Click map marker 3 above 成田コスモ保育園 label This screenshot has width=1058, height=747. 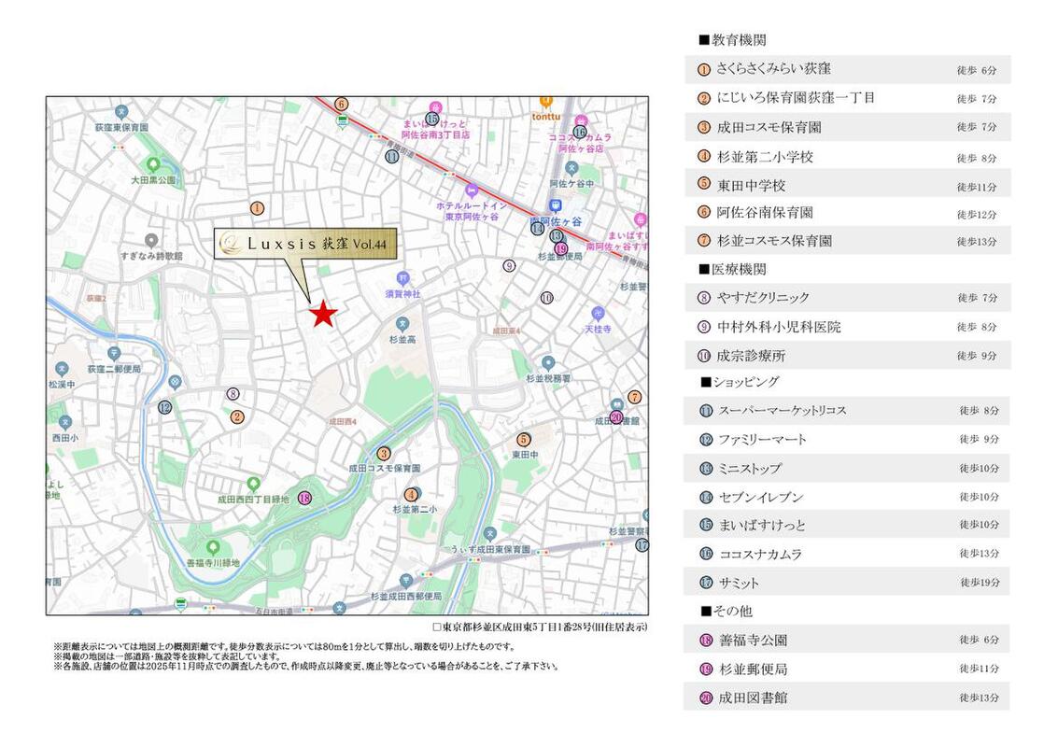(383, 454)
